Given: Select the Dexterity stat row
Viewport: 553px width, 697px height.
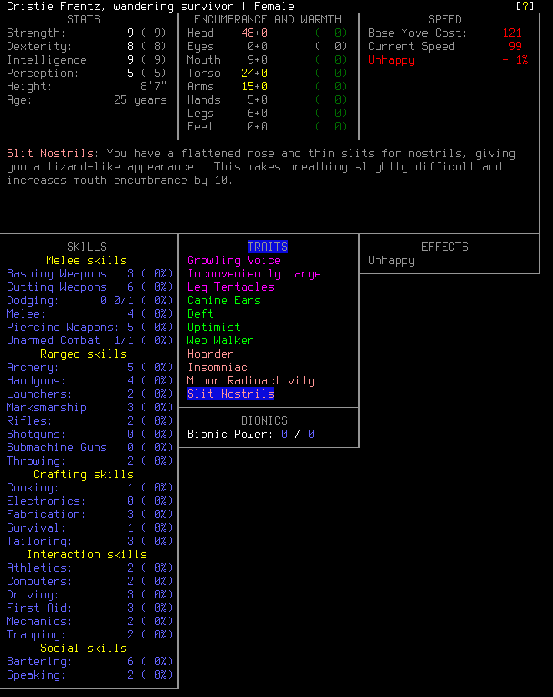Looking at the screenshot, I should click(86, 46).
